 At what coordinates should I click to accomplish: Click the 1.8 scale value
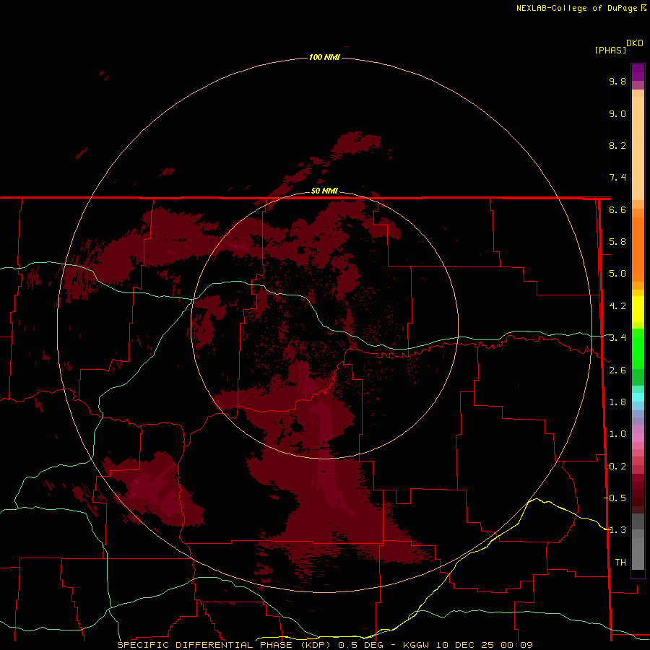tap(617, 402)
